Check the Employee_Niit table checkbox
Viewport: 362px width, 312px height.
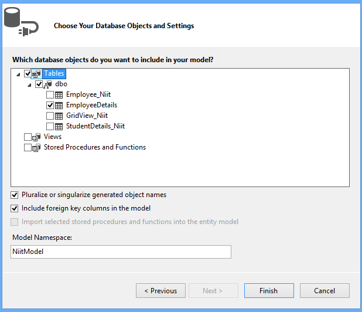[x=50, y=95]
